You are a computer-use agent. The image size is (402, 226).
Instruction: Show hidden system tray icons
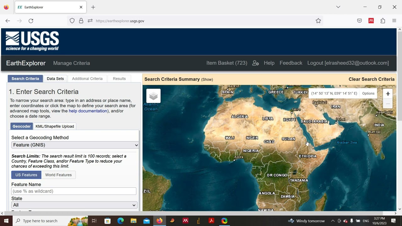pyautogui.click(x=333, y=221)
